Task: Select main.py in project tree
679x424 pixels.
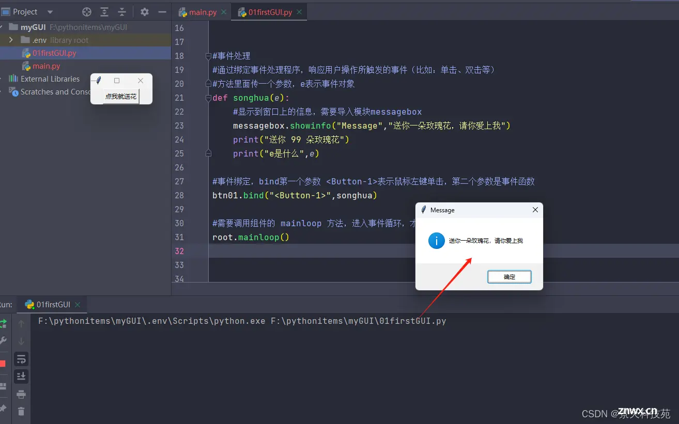Action: click(46, 66)
